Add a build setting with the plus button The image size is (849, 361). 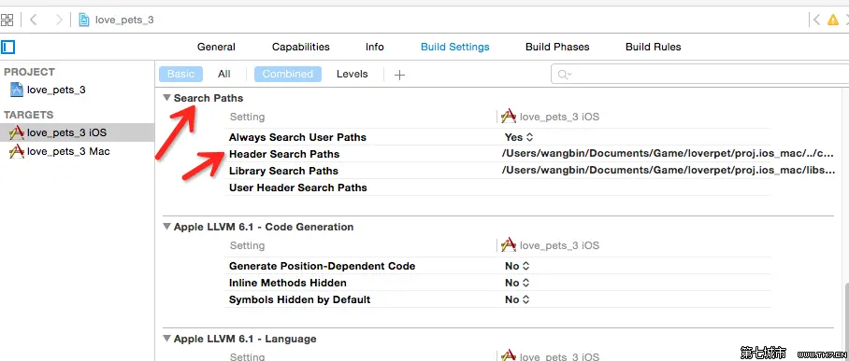[x=399, y=76]
